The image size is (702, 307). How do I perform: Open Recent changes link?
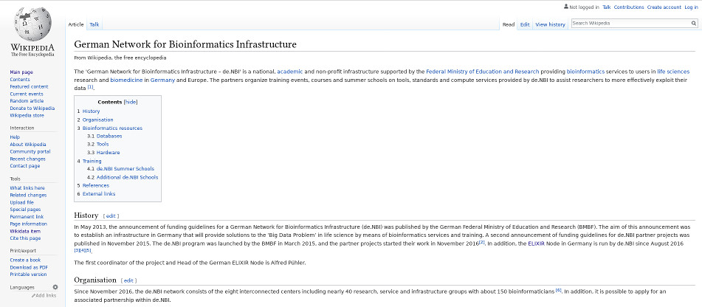[27, 159]
